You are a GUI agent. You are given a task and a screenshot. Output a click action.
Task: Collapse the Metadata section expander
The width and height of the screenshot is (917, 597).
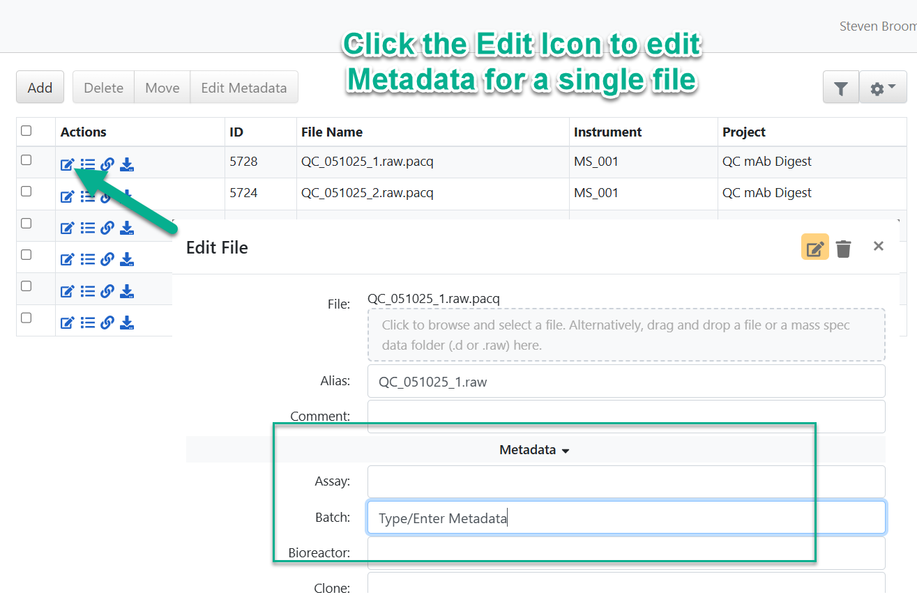(x=535, y=450)
